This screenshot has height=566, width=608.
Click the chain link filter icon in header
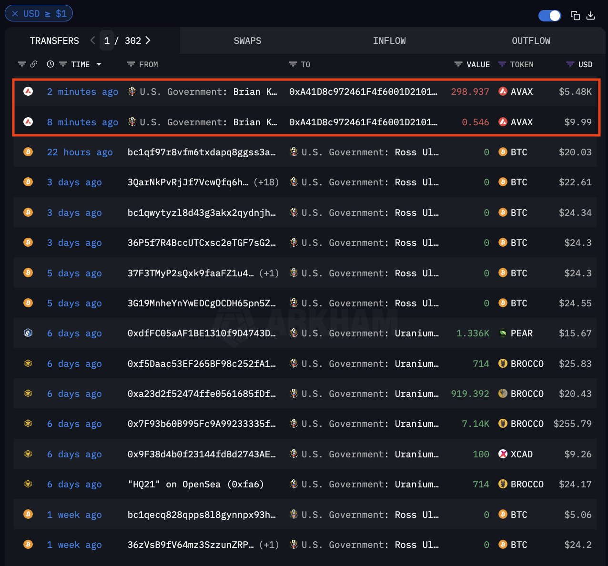tap(34, 64)
